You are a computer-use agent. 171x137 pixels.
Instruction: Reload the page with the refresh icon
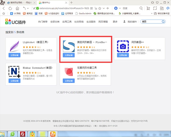(10, 8)
